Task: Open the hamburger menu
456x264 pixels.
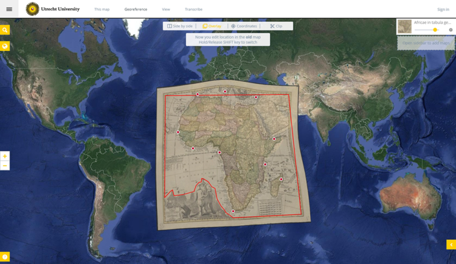Action: click(9, 9)
